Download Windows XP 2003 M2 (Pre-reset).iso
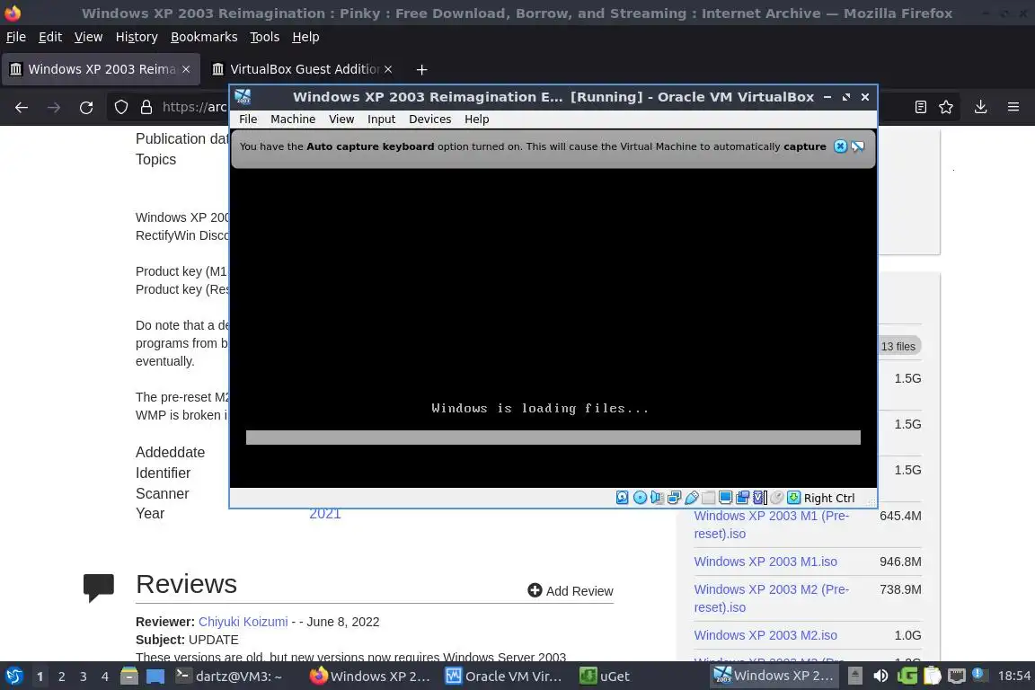This screenshot has width=1035, height=690. pyautogui.click(x=771, y=598)
